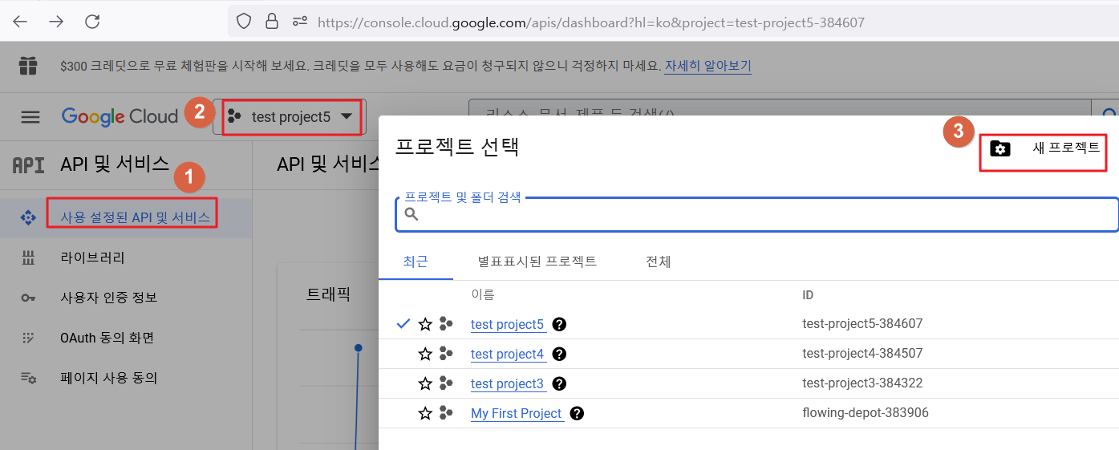Select the enabled APIs diamond icon
Viewport: 1119px width, 450px height.
[28, 217]
